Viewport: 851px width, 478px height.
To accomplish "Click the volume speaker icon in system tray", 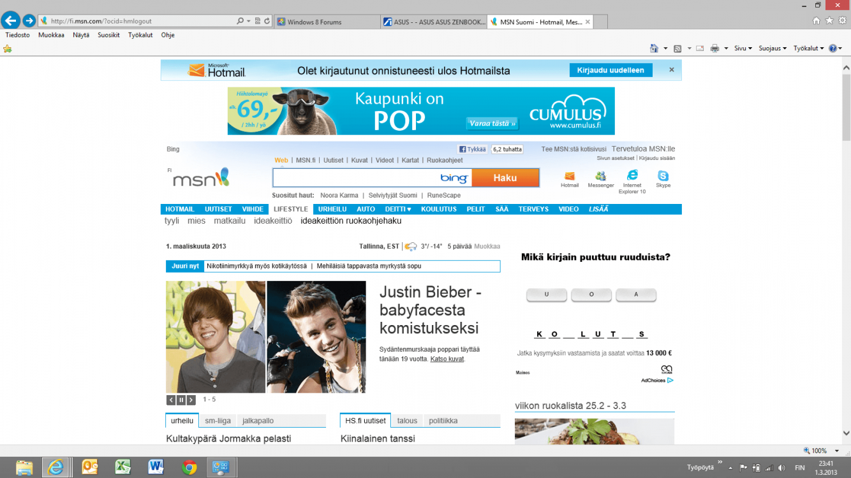I will (782, 468).
